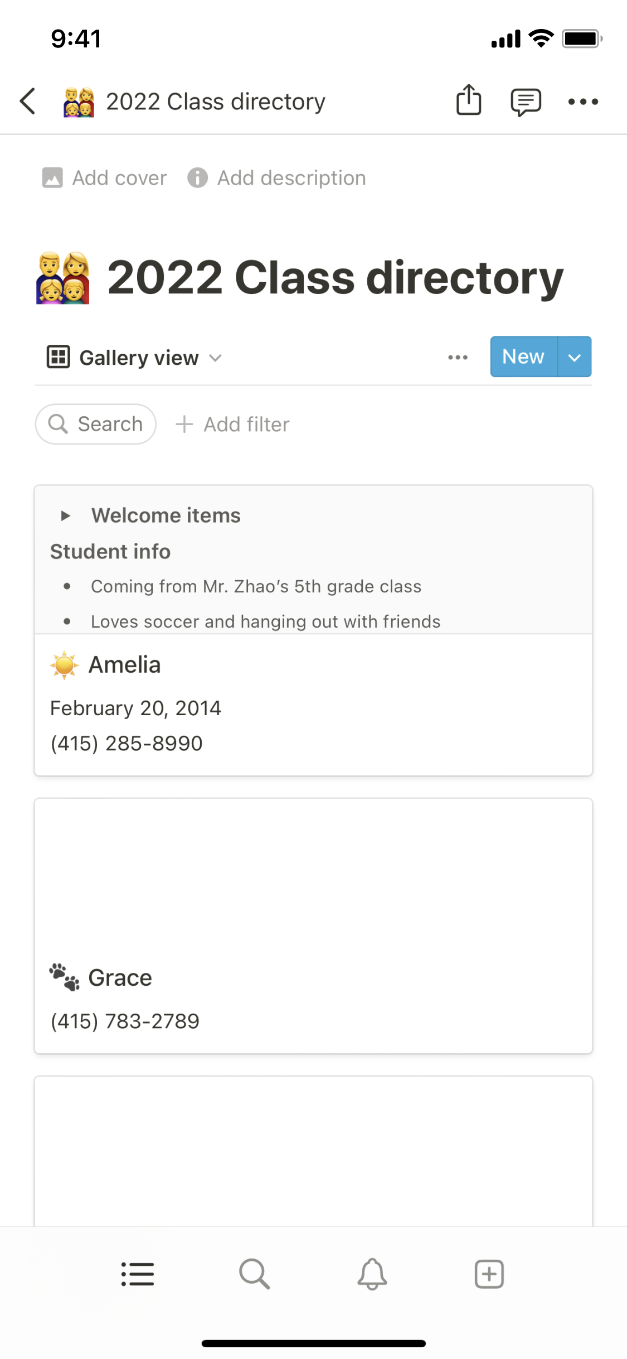Image resolution: width=627 pixels, height=1359 pixels.
Task: Tap the bottom bar search icon
Action: coord(255,1274)
